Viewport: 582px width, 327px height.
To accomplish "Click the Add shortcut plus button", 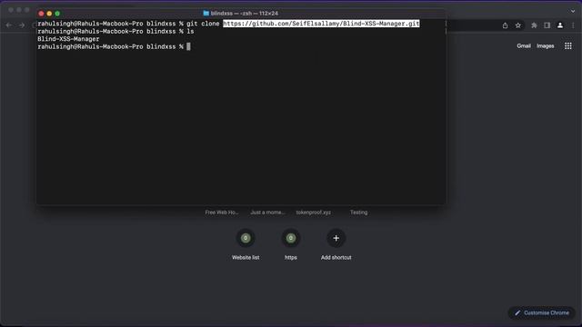I will [336, 238].
